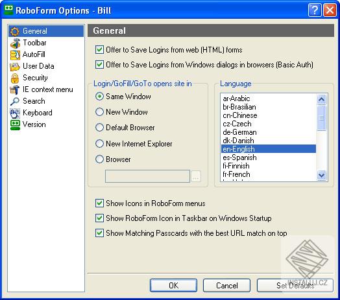Image resolution: width=340 pixels, height=300 pixels.
Task: Open Security settings padlock icon
Action: [15, 78]
